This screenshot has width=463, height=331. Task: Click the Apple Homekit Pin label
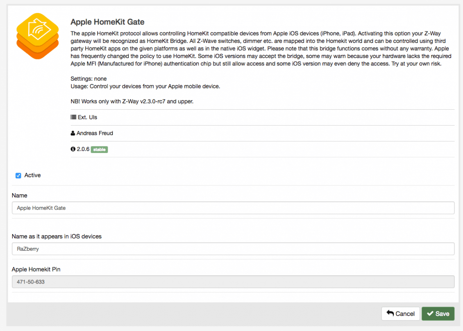(x=36, y=269)
